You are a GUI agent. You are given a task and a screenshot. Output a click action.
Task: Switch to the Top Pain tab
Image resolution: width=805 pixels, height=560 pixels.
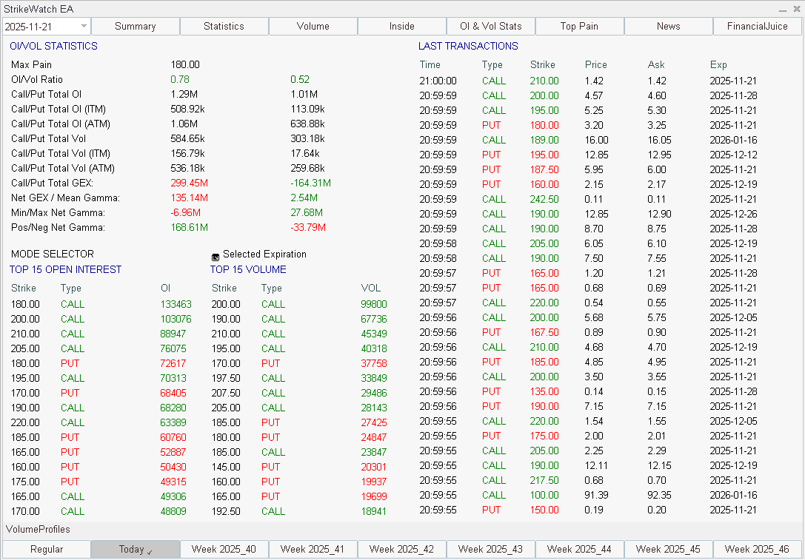point(579,26)
